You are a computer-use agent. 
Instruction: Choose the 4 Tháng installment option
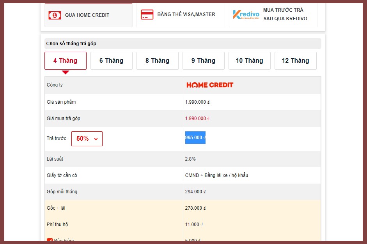66,61
